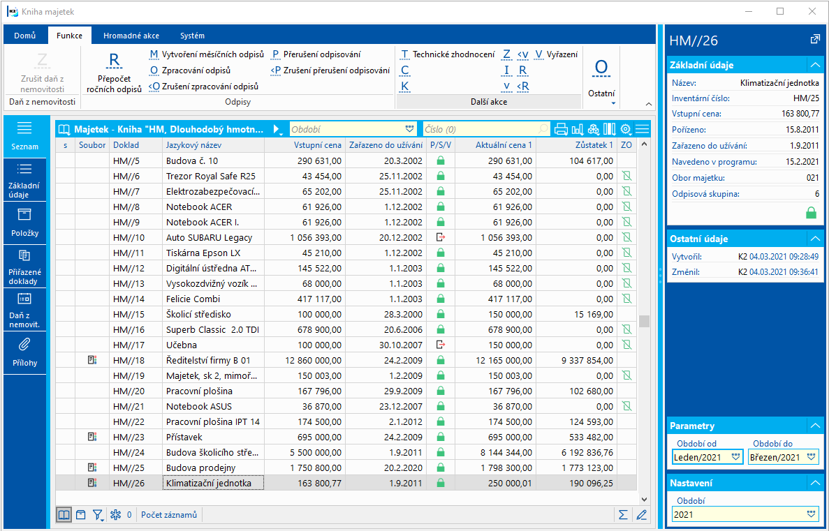Image resolution: width=829 pixels, height=531 pixels.
Task: Click the pencil edit icon in the status bar
Action: (641, 515)
